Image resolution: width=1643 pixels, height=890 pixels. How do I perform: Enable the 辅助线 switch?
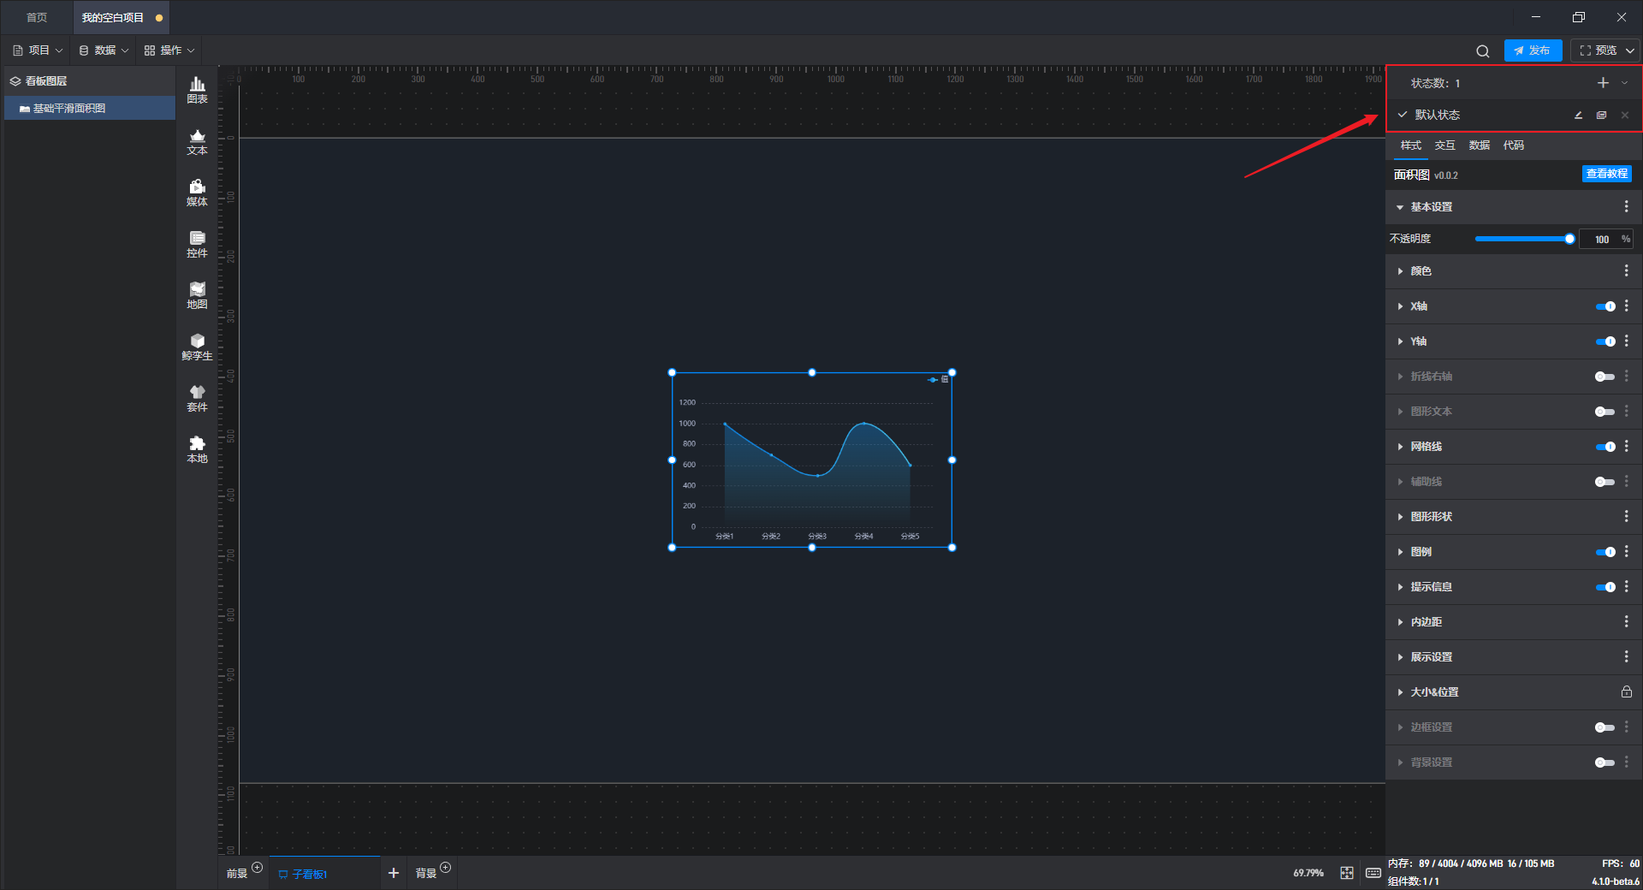click(1605, 482)
